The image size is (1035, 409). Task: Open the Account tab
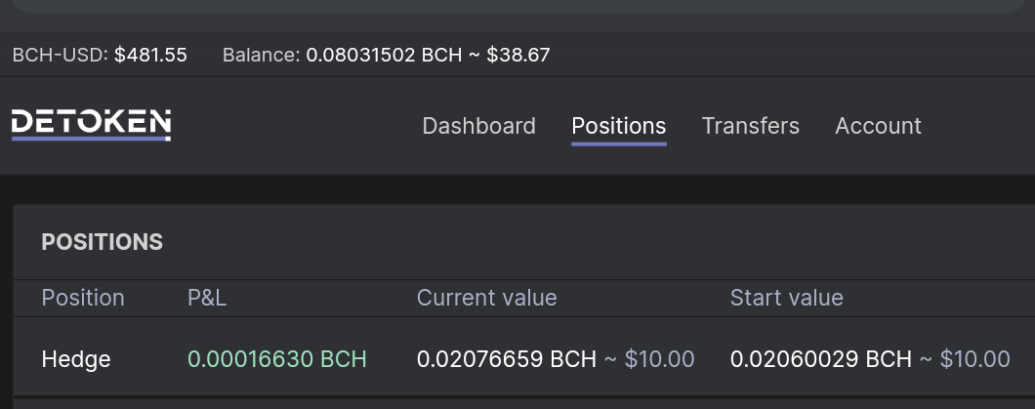878,125
